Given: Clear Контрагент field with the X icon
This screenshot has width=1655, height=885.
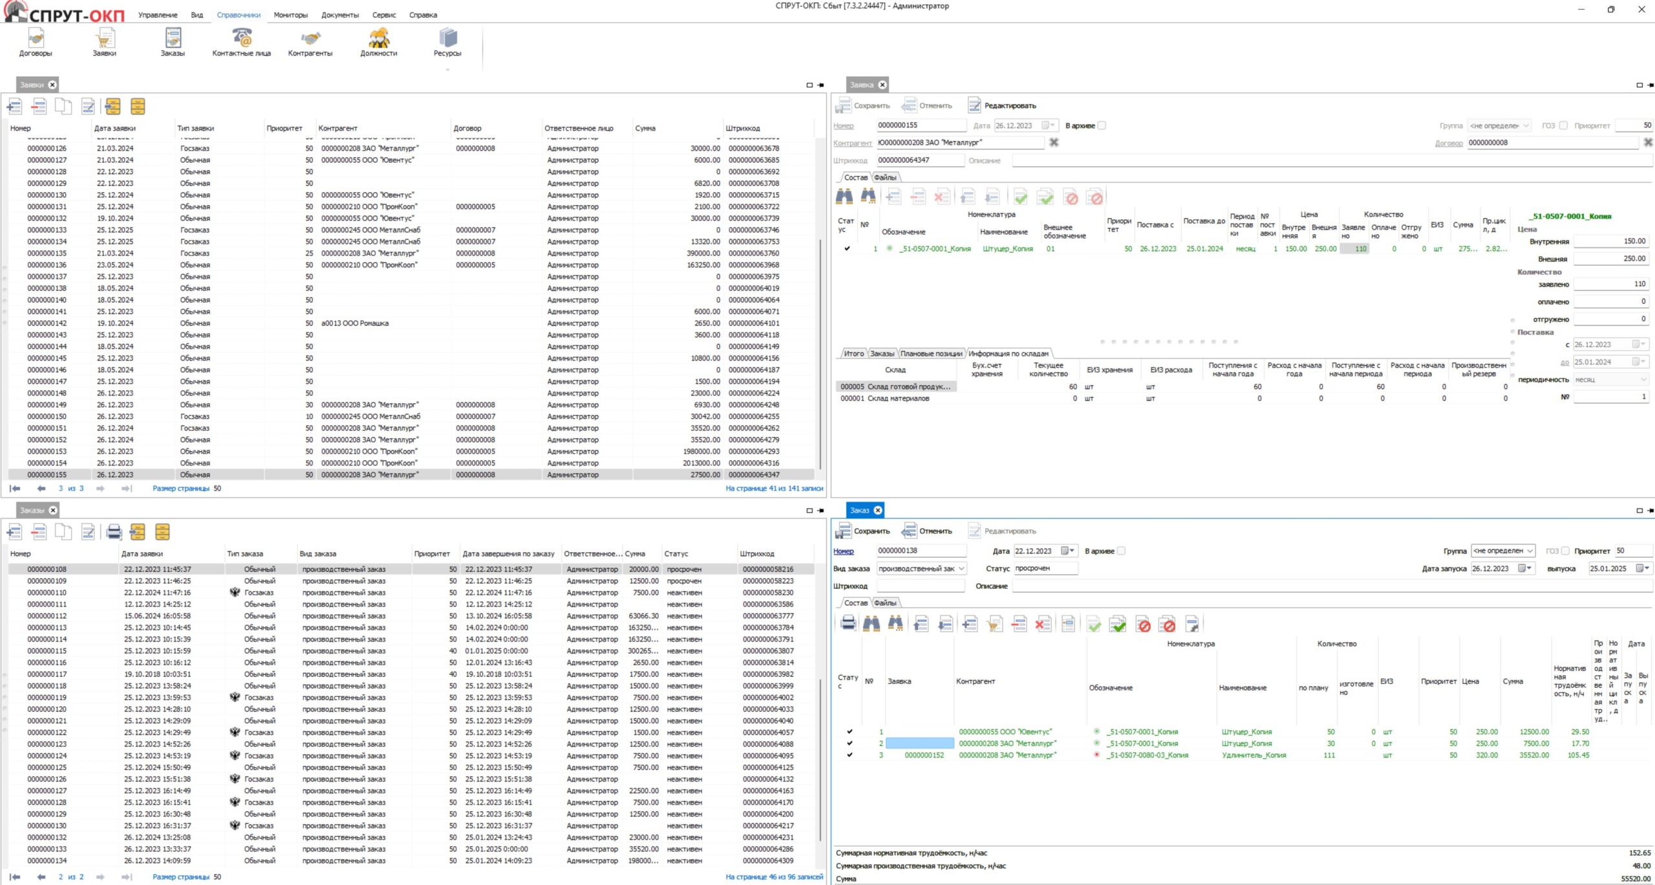Looking at the screenshot, I should tap(1054, 142).
